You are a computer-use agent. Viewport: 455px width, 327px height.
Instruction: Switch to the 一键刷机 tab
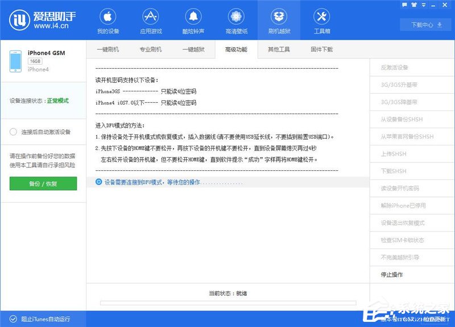108,49
